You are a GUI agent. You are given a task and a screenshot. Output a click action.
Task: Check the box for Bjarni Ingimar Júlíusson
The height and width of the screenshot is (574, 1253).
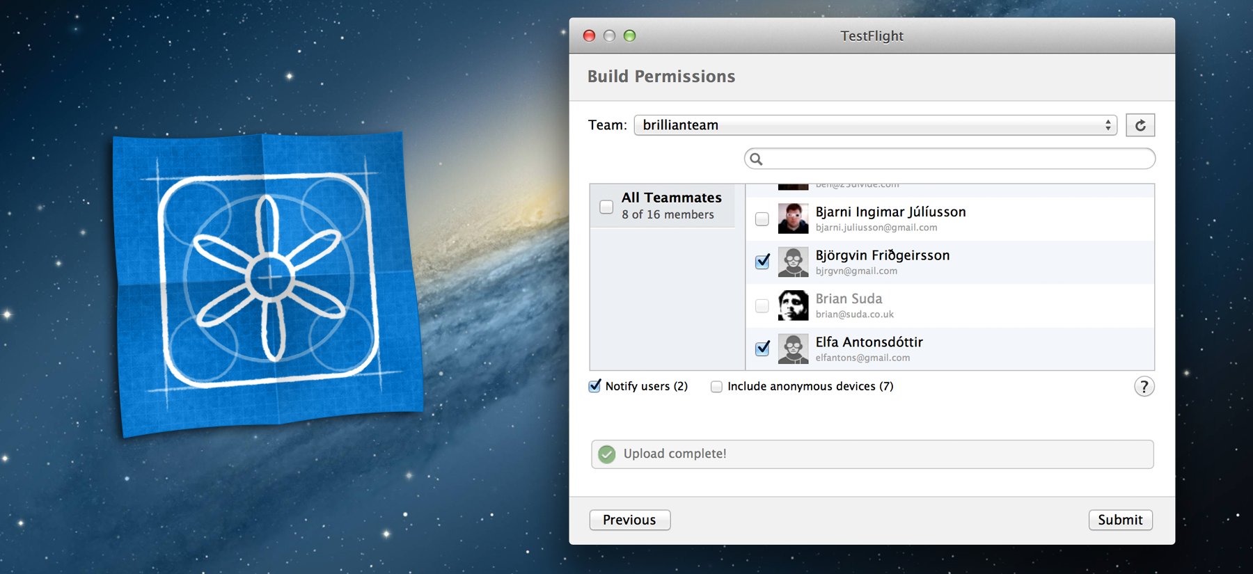coord(762,219)
